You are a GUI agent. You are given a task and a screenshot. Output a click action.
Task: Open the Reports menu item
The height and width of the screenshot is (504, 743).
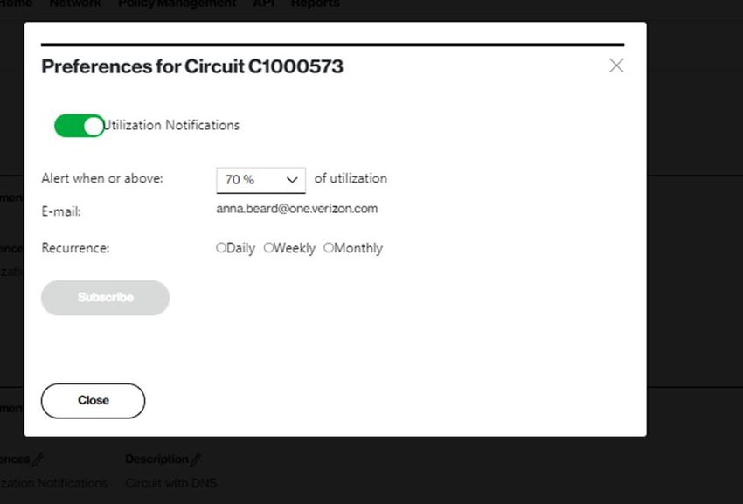coord(315,3)
